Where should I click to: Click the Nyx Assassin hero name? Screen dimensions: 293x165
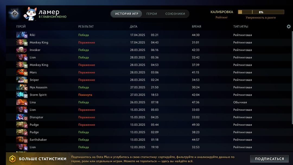coord(39,87)
